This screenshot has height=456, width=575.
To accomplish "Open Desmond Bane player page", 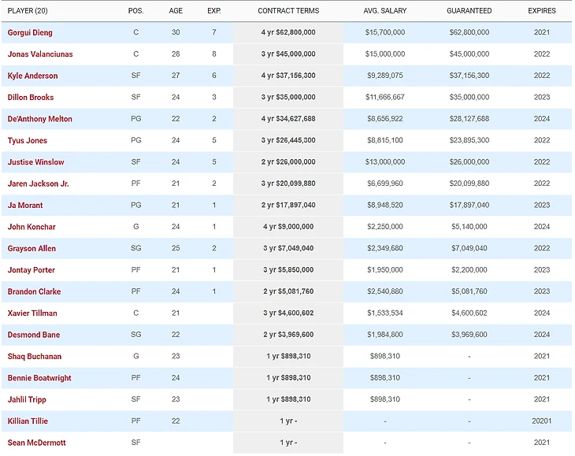I will point(34,335).
